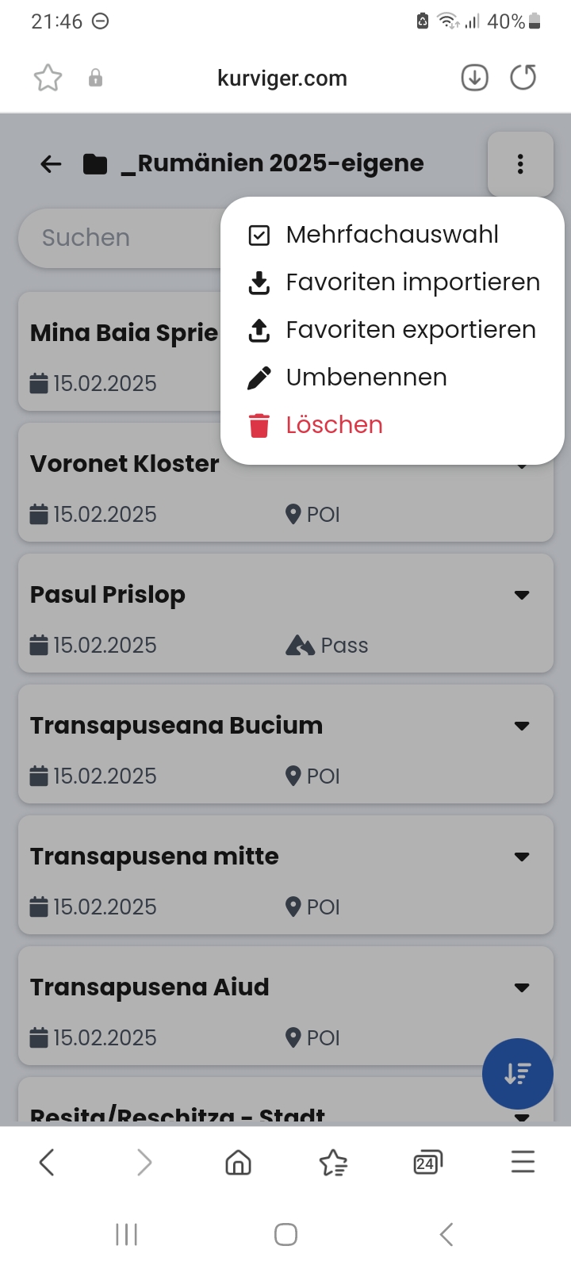Open browser tabs counter showing 24

click(427, 1163)
